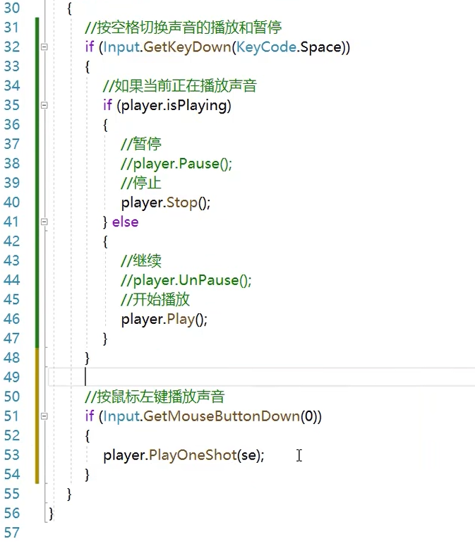
Task: Click the comment //按空格切换声音的播放和暂停
Action: [x=184, y=28]
